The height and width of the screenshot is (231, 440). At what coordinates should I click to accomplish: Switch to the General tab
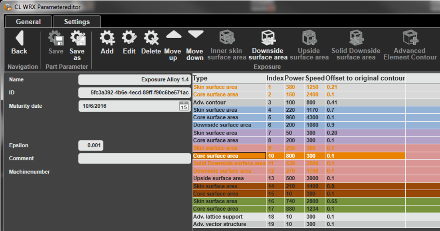click(28, 22)
